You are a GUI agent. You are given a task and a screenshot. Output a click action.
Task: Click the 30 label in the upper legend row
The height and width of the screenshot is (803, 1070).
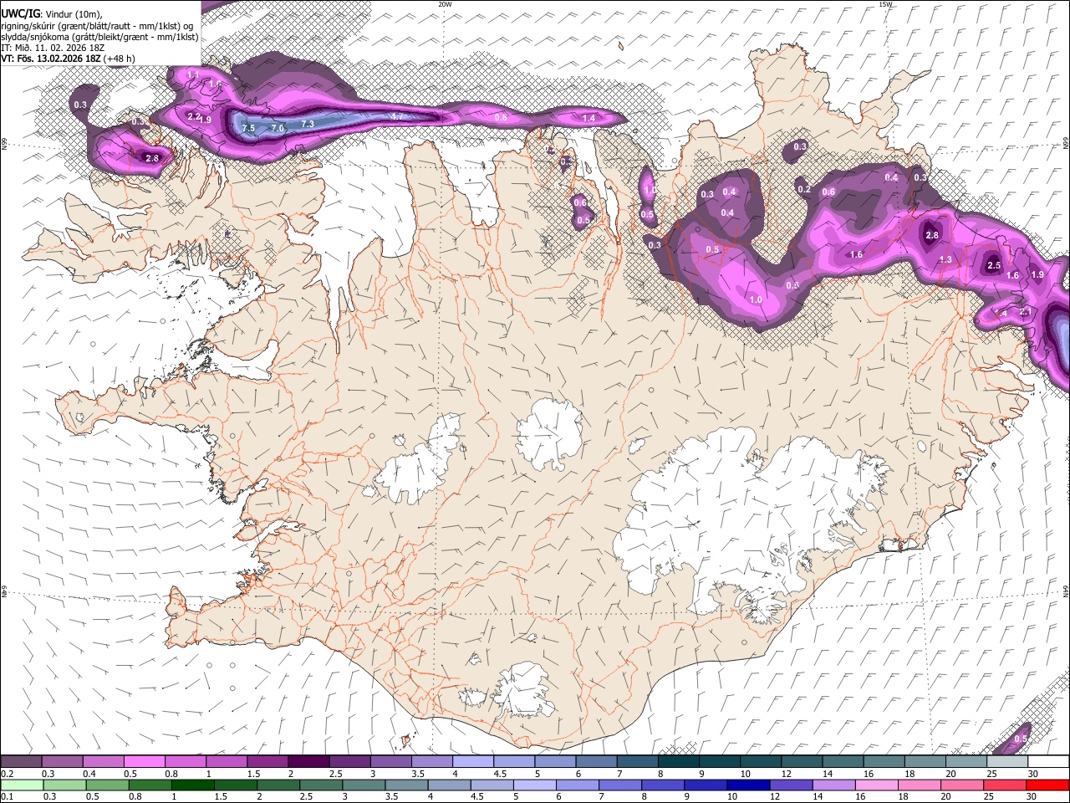(1033, 774)
